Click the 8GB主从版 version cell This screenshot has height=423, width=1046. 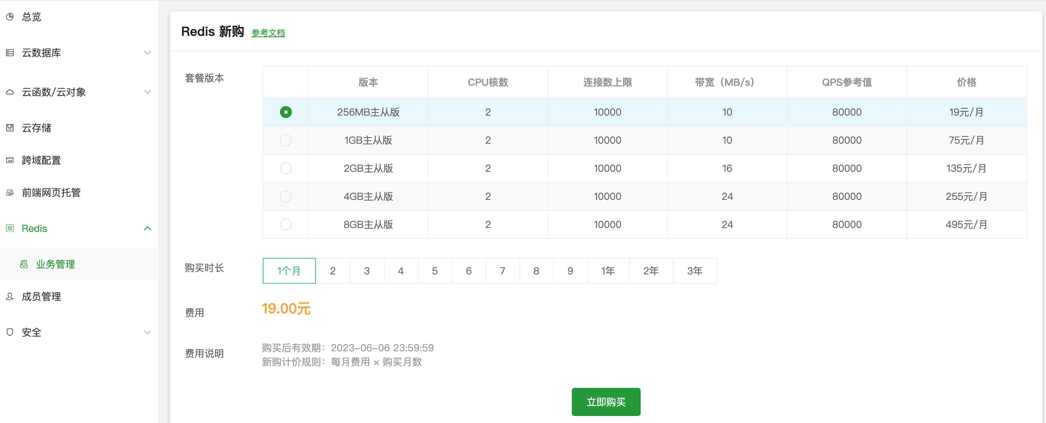point(368,224)
